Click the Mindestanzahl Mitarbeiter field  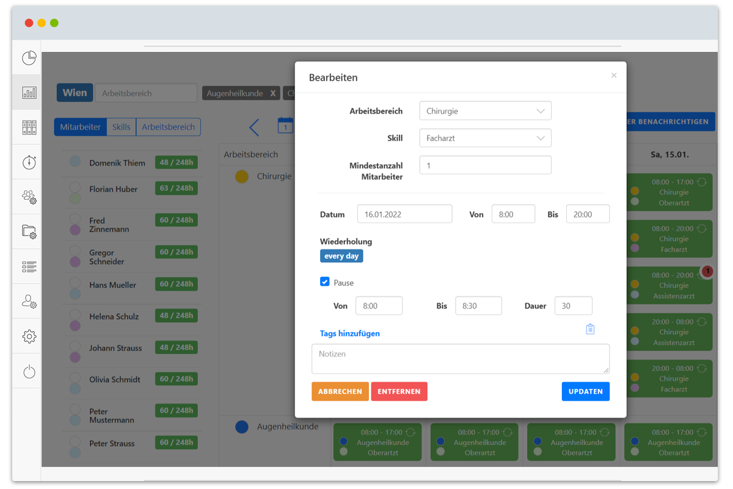[x=486, y=165]
